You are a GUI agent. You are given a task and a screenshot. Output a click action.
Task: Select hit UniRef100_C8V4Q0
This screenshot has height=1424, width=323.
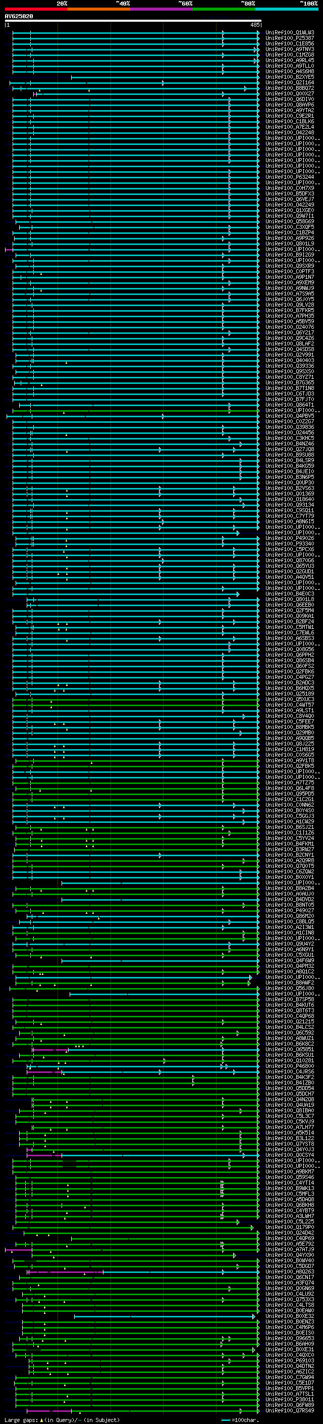click(290, 716)
